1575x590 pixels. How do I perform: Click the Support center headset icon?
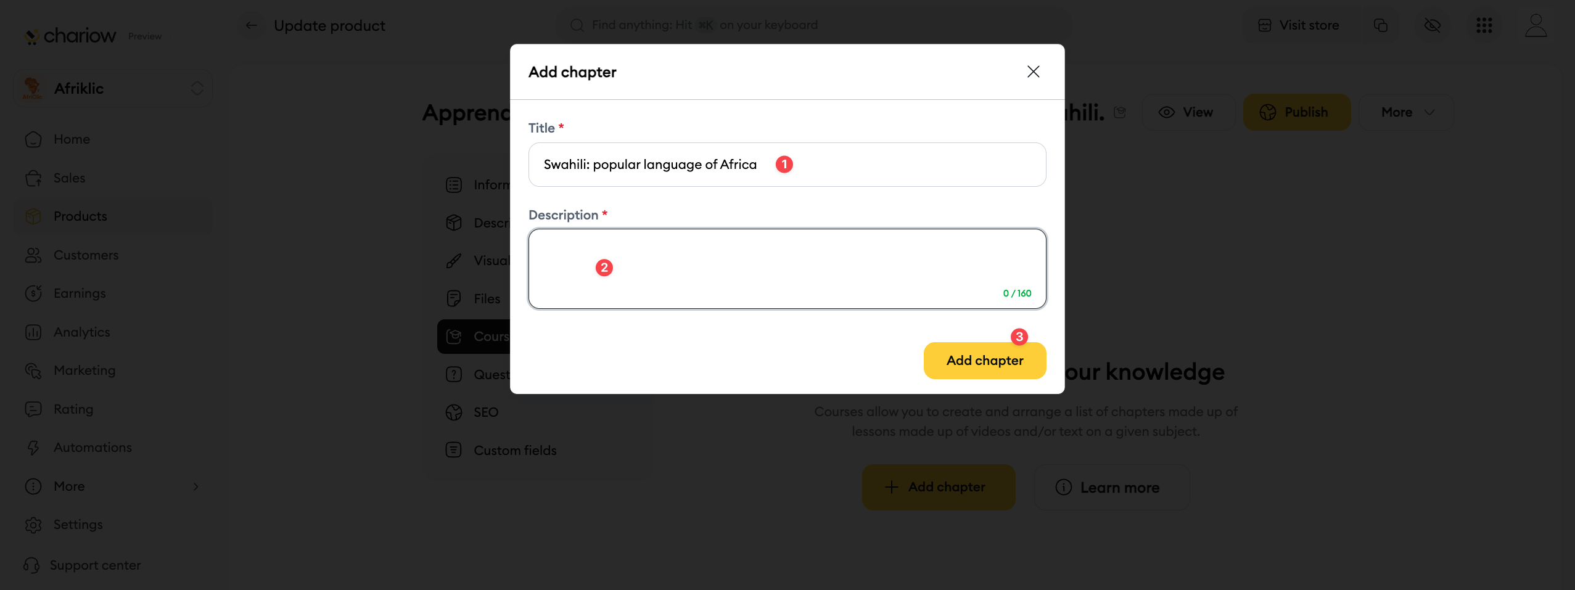(31, 565)
